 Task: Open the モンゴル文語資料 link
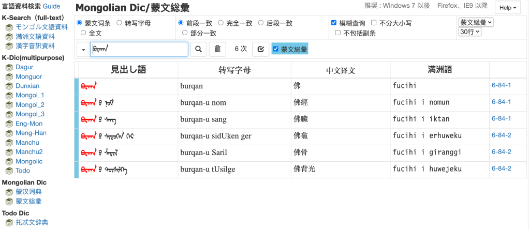(x=41, y=27)
